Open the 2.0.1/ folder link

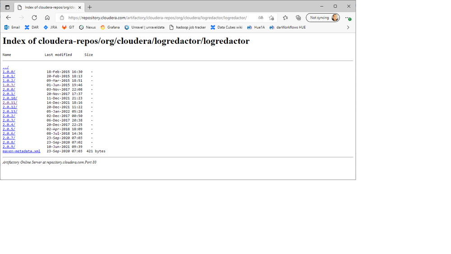(x=9, y=94)
